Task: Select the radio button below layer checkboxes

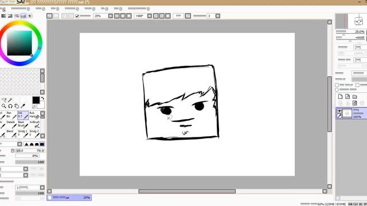Action: (x=337, y=89)
